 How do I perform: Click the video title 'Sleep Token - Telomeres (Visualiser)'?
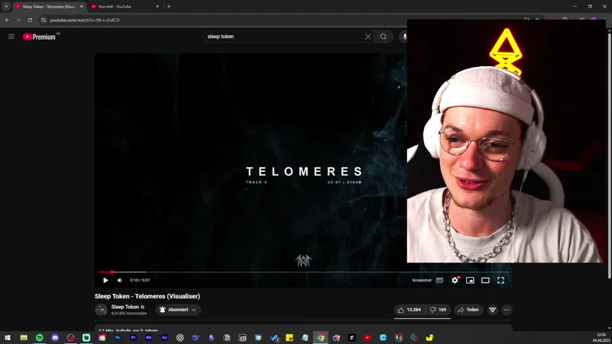147,296
